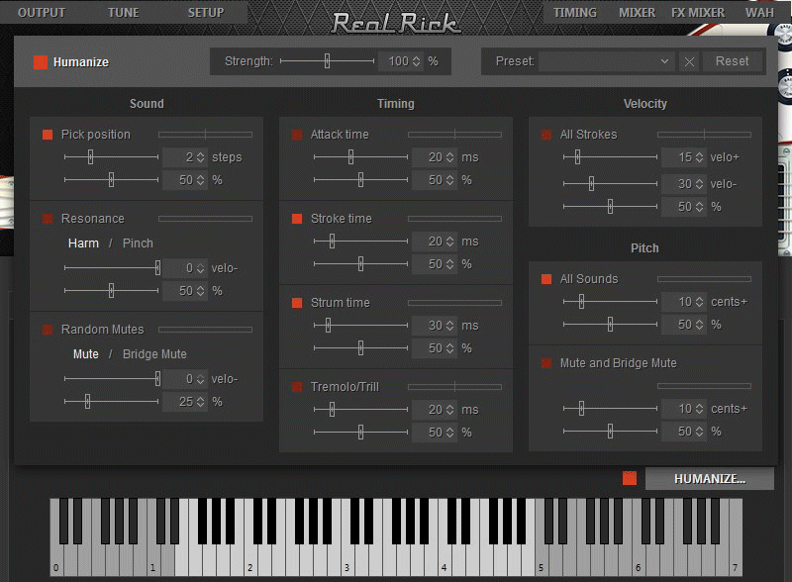Switch to the TUNE tab
This screenshot has width=792, height=582.
123,13
